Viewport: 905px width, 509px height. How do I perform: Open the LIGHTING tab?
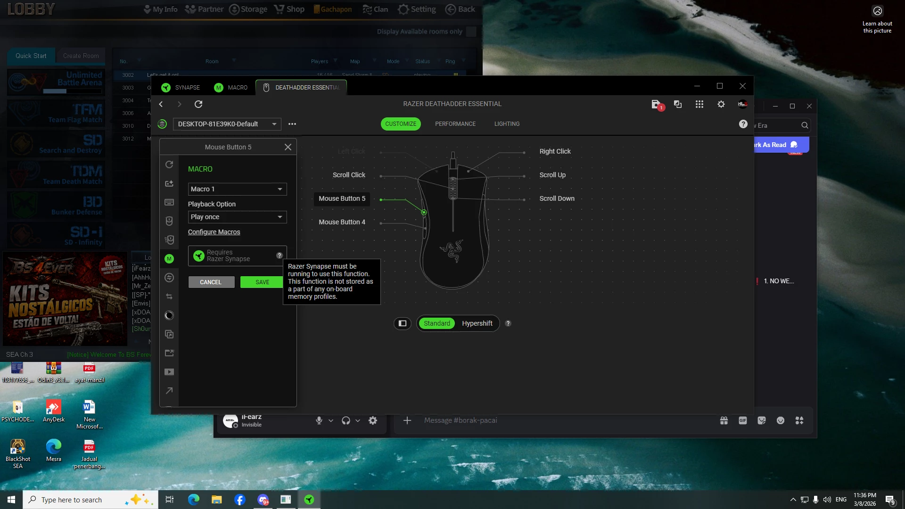[507, 124]
